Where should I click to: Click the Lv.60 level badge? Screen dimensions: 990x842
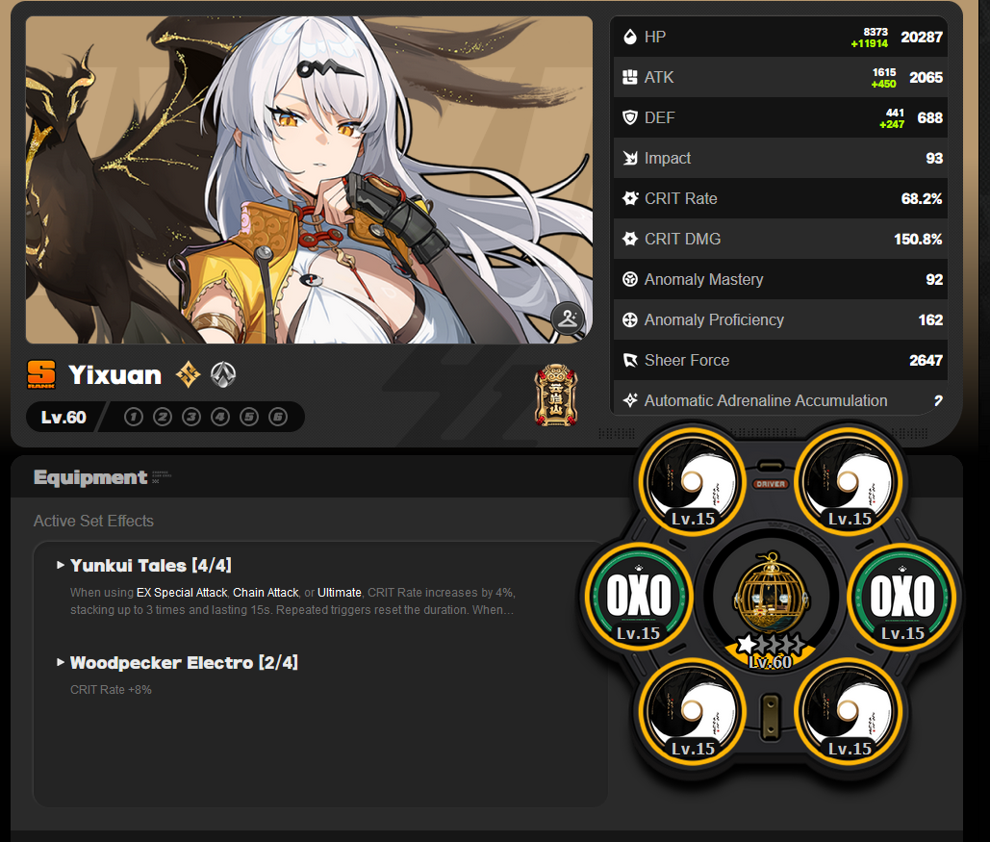(63, 417)
